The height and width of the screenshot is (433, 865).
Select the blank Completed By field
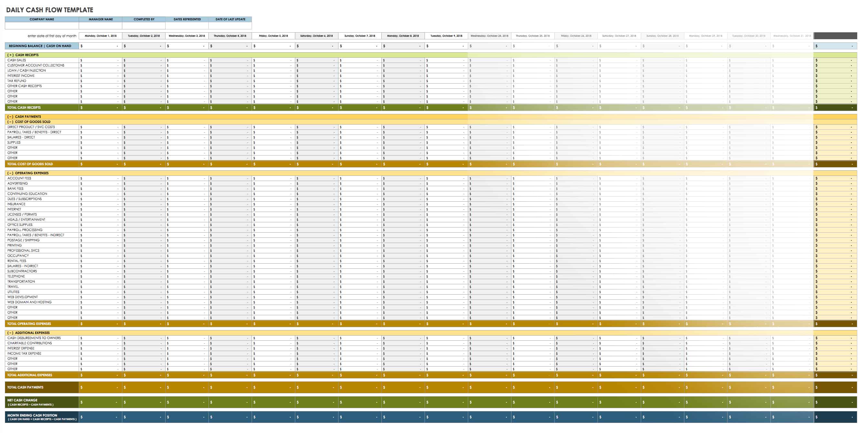point(144,25)
